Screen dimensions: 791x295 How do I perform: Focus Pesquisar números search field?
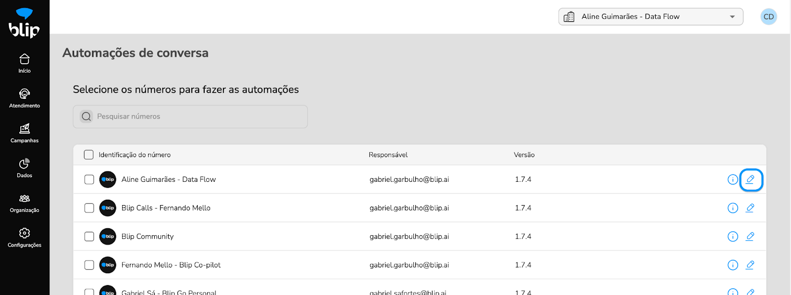point(190,117)
